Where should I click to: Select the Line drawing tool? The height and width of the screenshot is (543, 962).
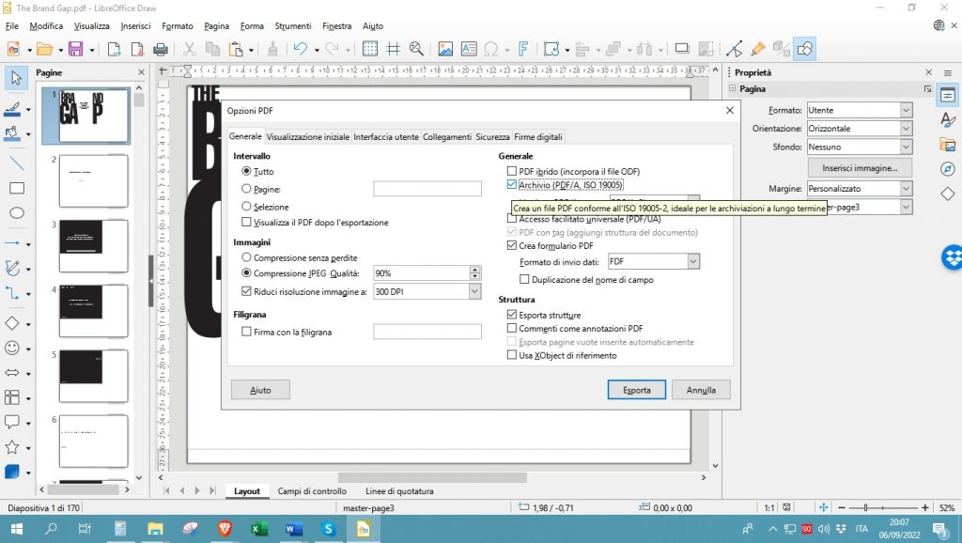point(16,162)
